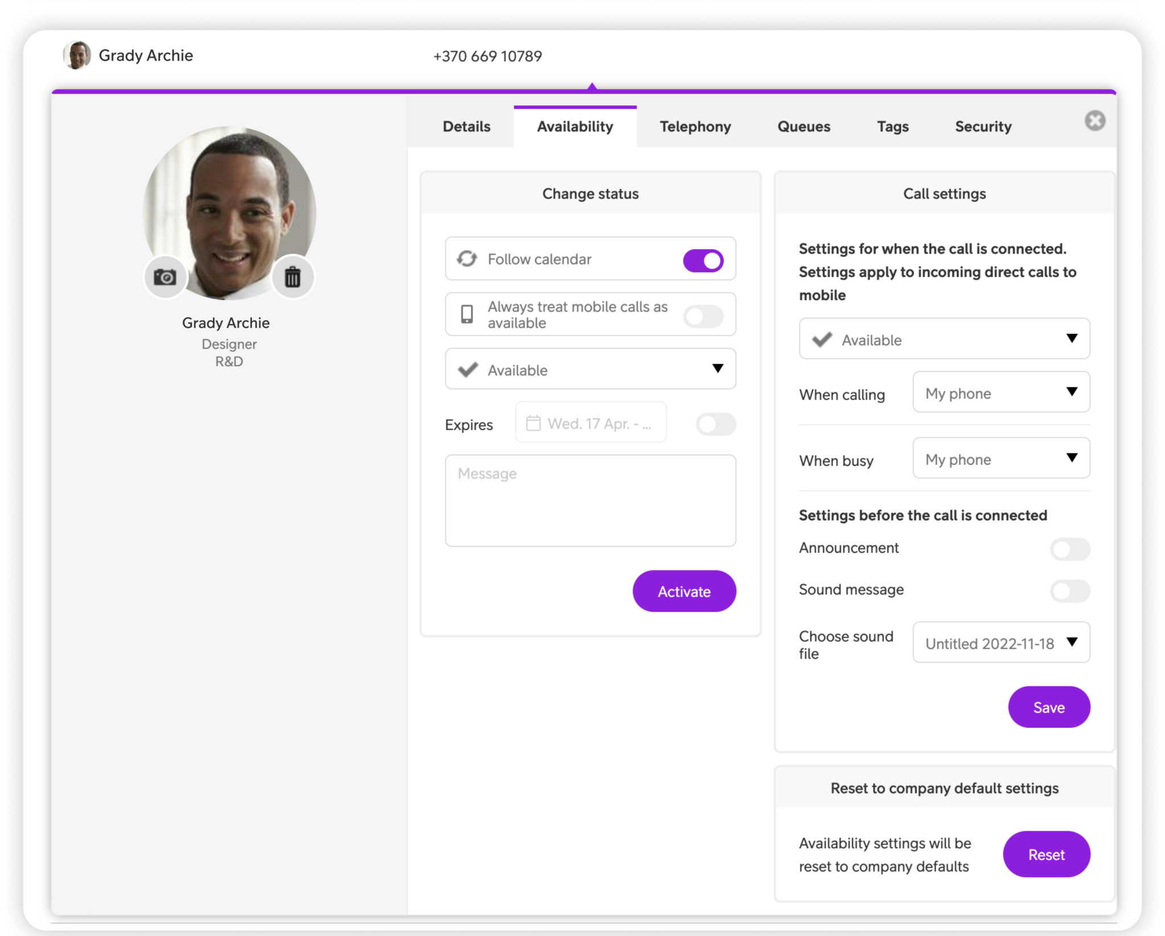
Task: Disable the Follow calendar toggle
Action: click(703, 259)
